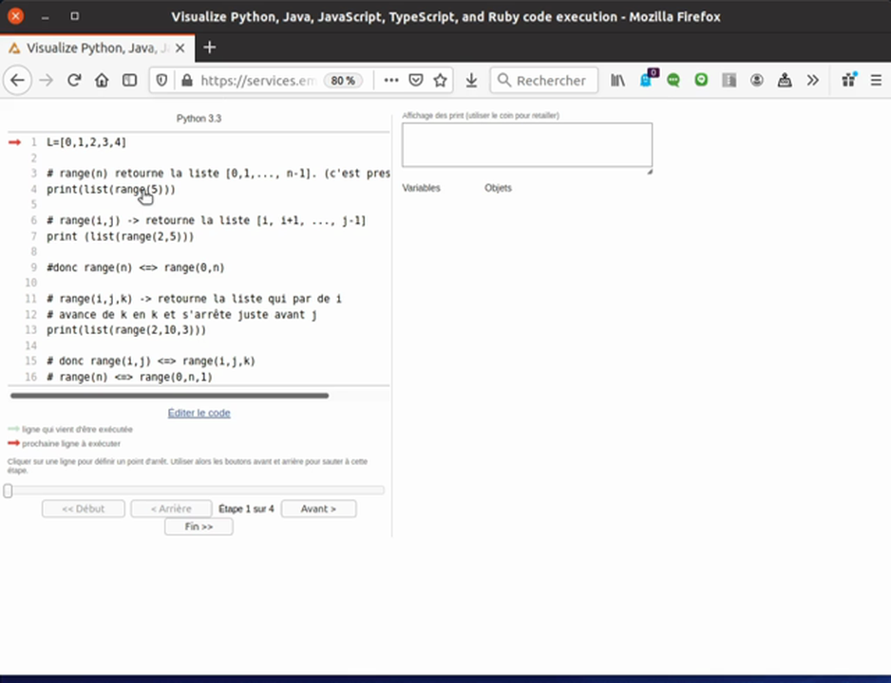
Task: Select the Visualize Python tab
Action: click(x=95, y=47)
